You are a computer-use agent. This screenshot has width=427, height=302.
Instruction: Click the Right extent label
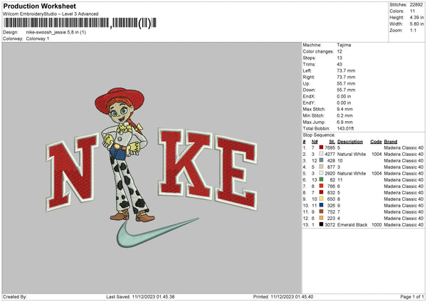[x=309, y=77]
